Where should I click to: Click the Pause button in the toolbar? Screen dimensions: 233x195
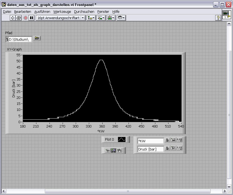coord(31,18)
